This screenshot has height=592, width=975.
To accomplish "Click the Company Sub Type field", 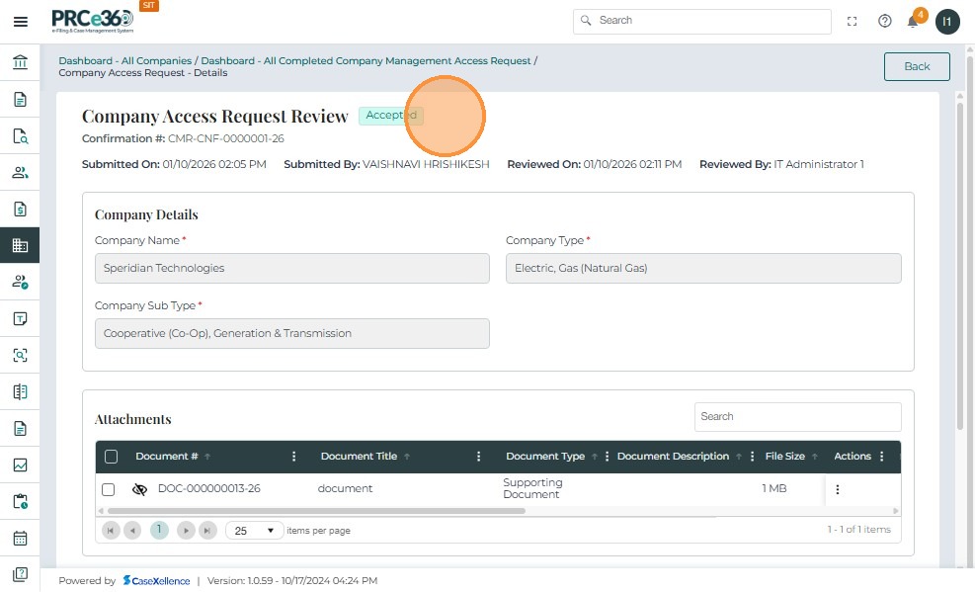I will (292, 333).
